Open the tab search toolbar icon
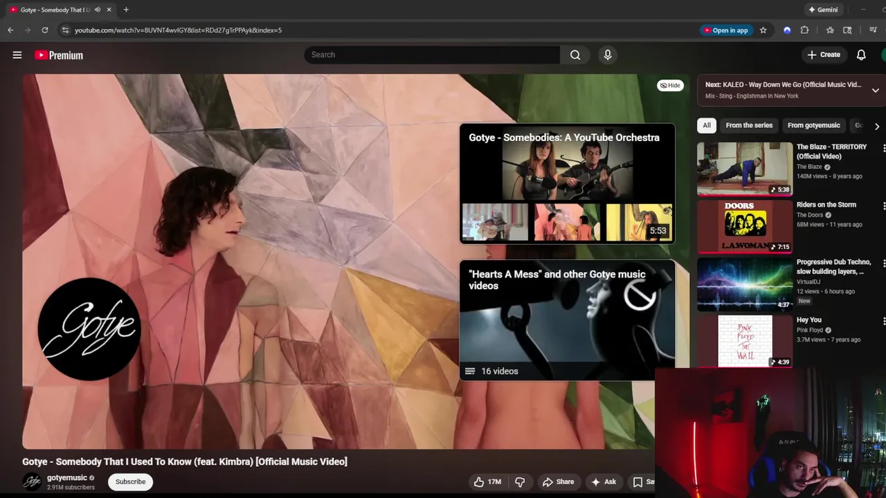This screenshot has width=886, height=498. click(x=847, y=30)
